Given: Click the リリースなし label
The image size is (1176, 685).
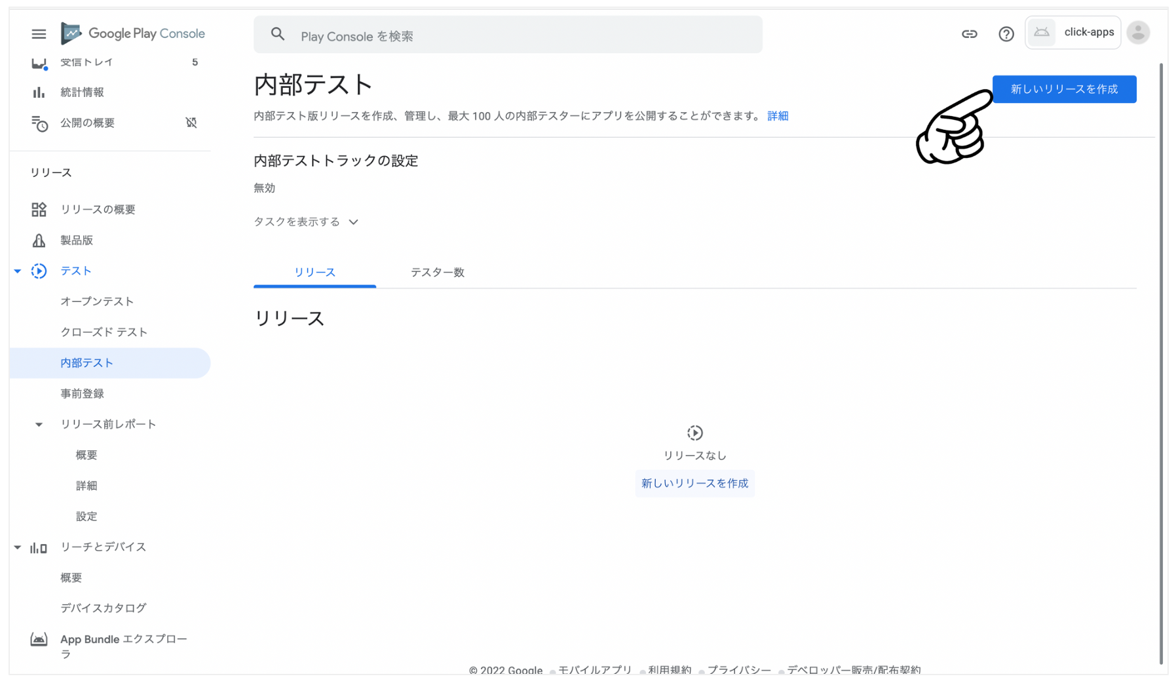Looking at the screenshot, I should [694, 456].
